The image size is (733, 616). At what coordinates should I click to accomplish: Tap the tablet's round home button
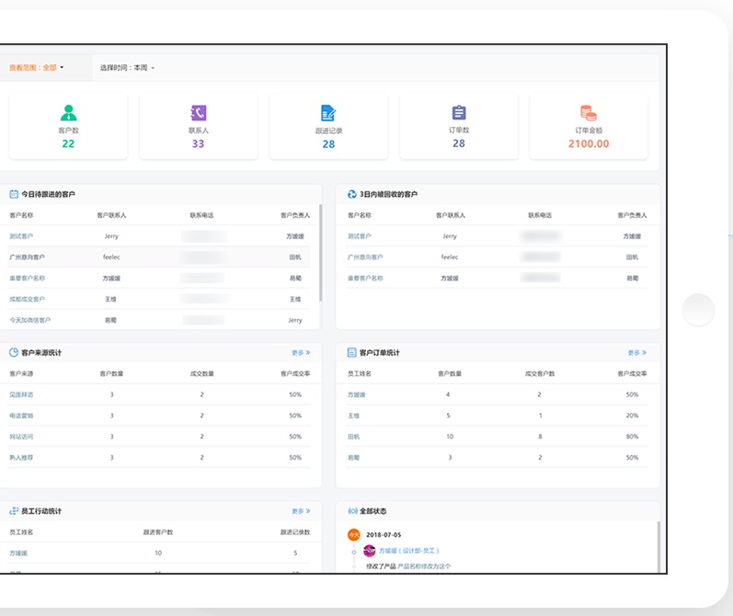tap(698, 310)
